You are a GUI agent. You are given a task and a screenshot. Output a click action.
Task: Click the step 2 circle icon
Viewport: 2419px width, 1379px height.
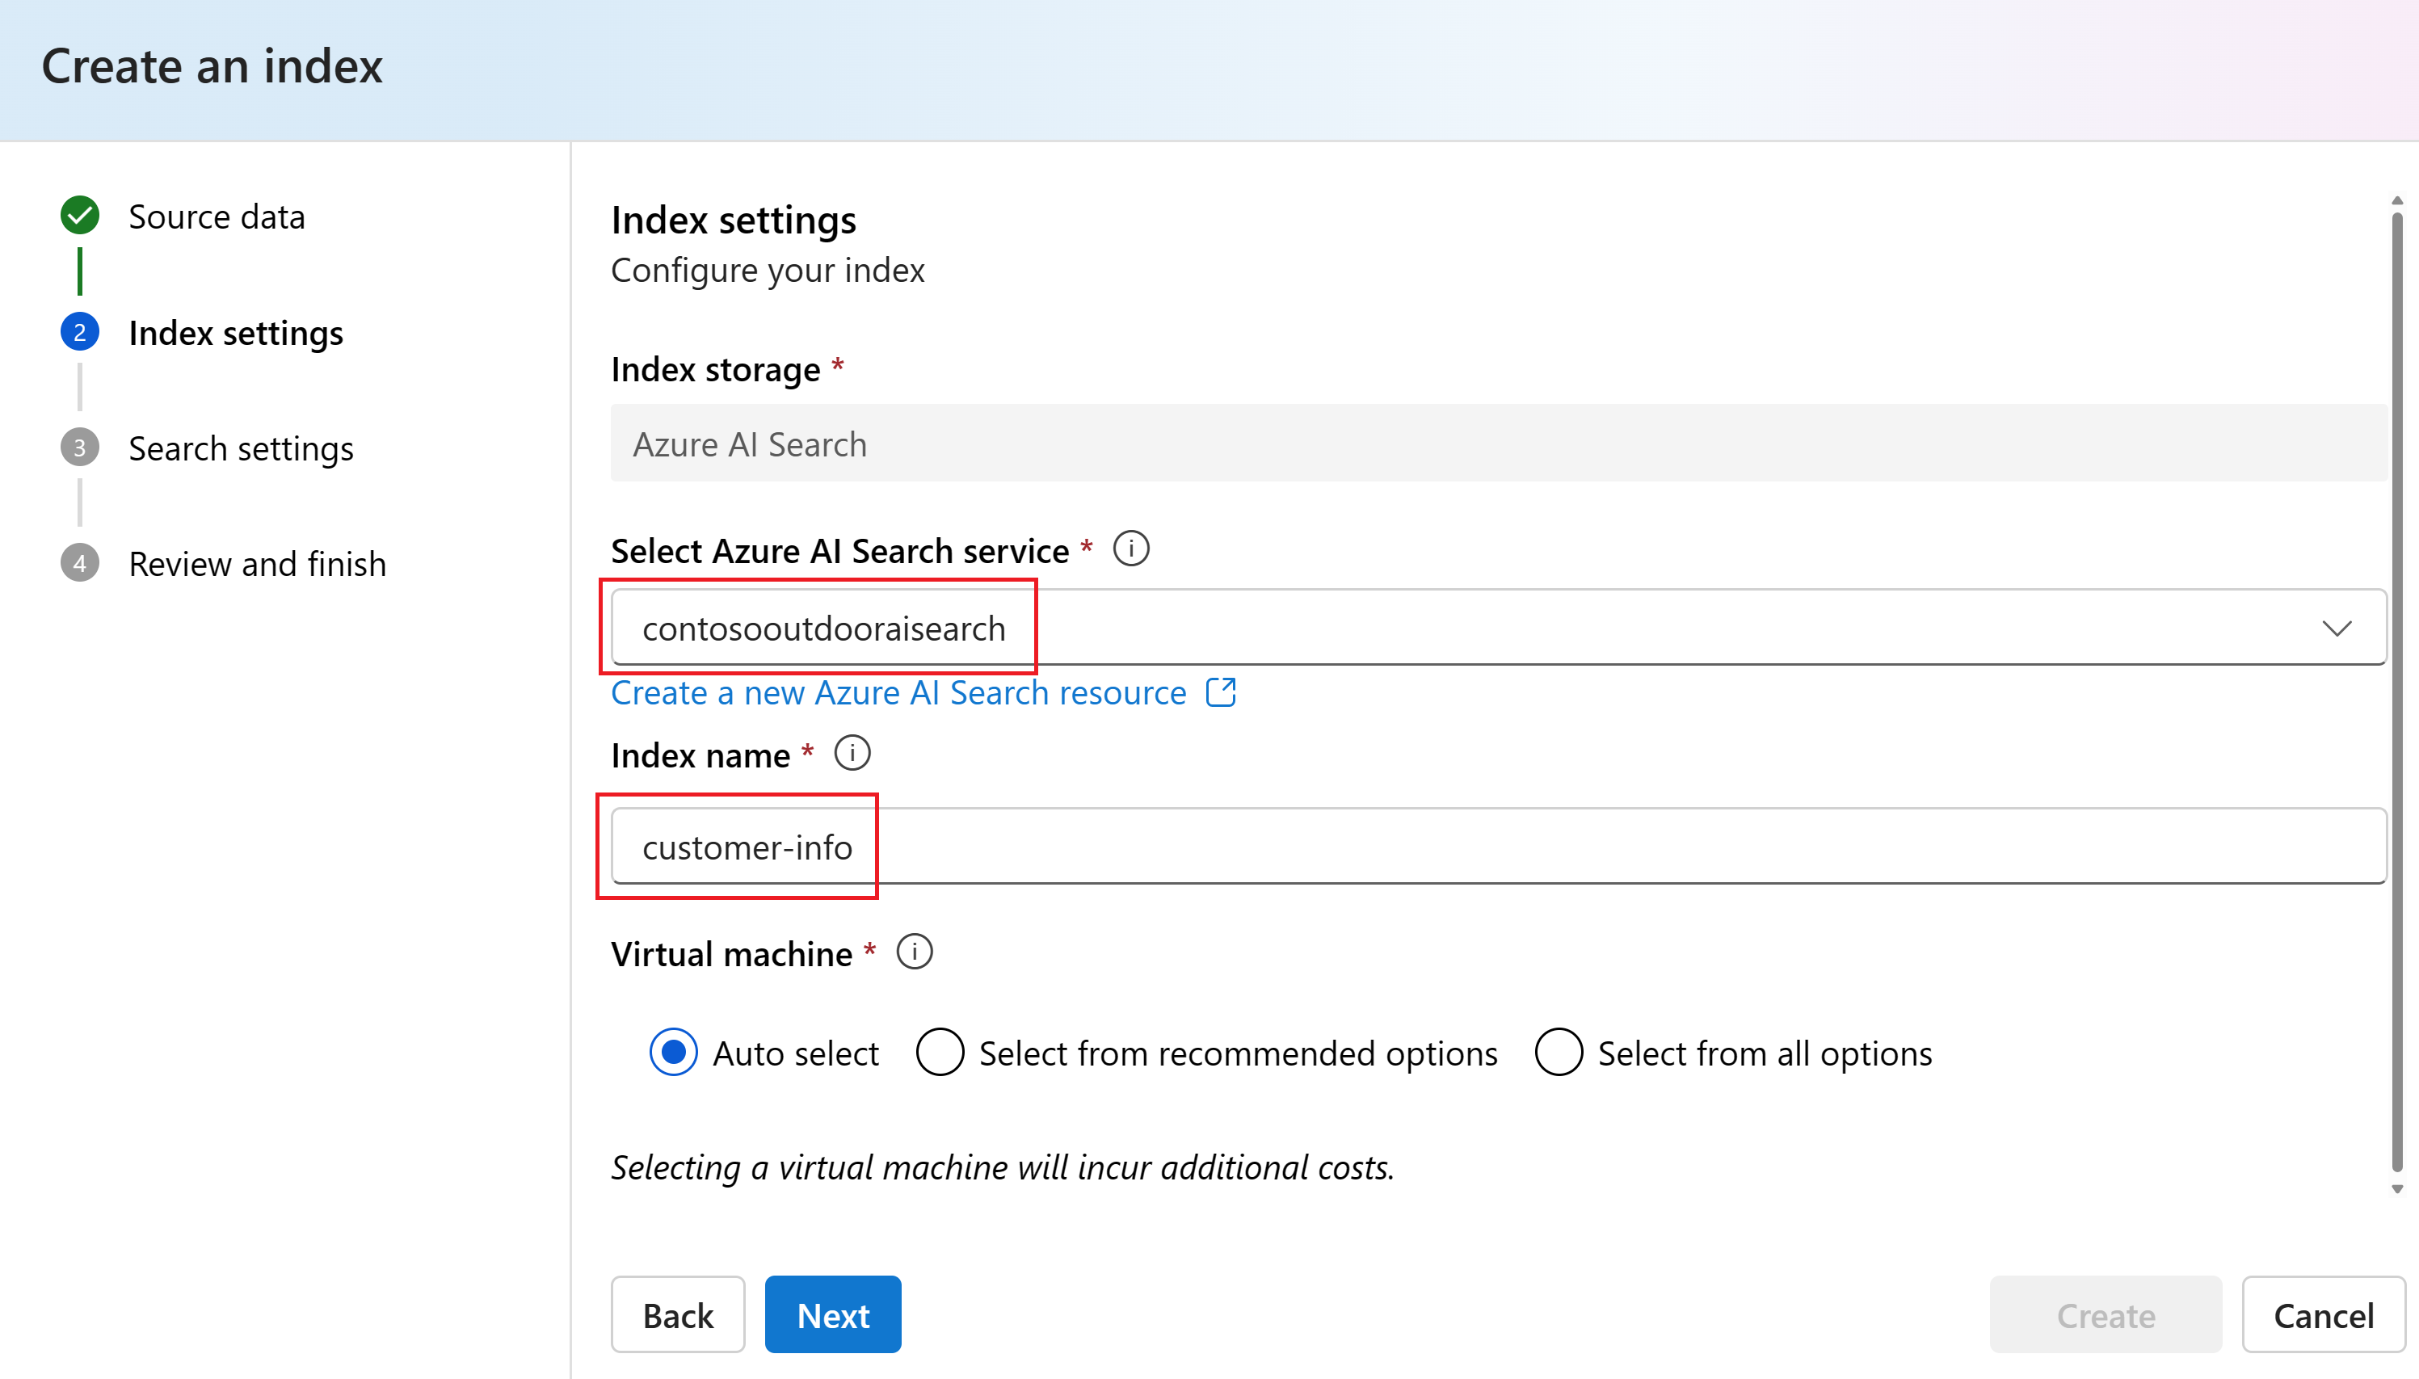click(x=79, y=331)
